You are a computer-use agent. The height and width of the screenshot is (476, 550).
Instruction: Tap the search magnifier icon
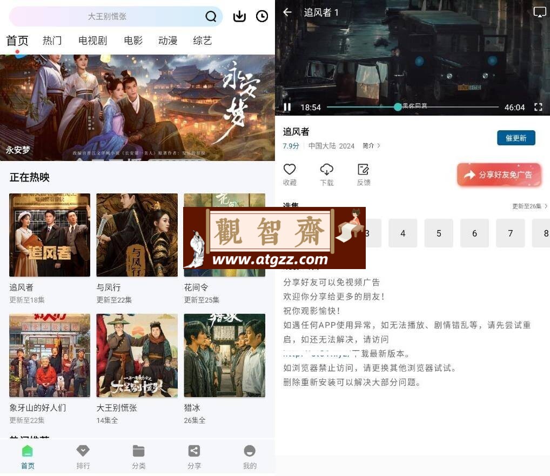(x=211, y=16)
